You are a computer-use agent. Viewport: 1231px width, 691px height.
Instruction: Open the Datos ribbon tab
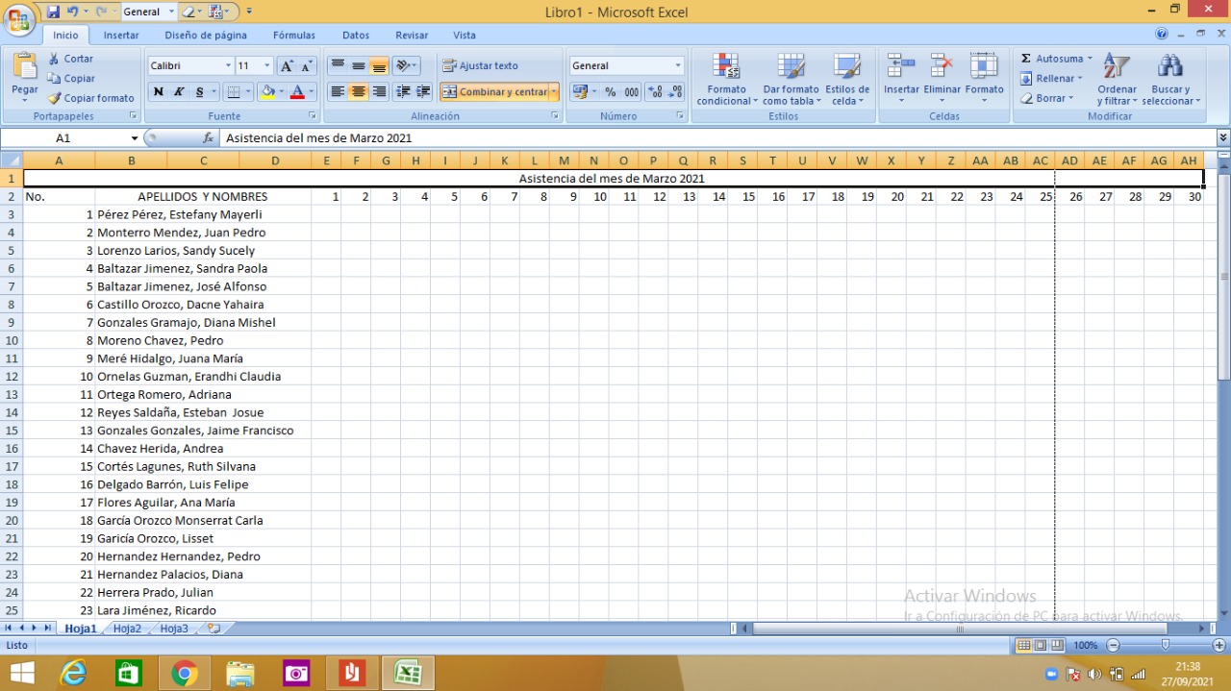tap(356, 36)
